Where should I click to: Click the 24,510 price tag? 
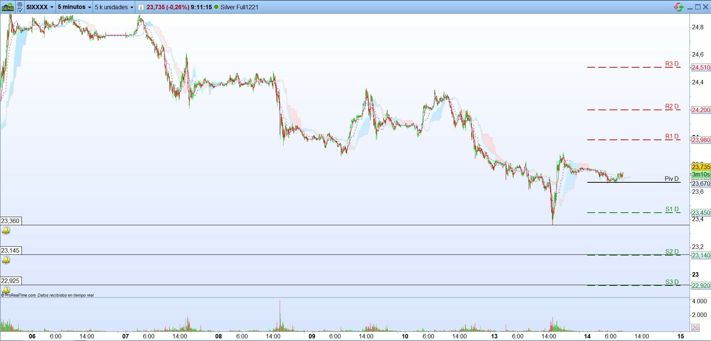[701, 67]
